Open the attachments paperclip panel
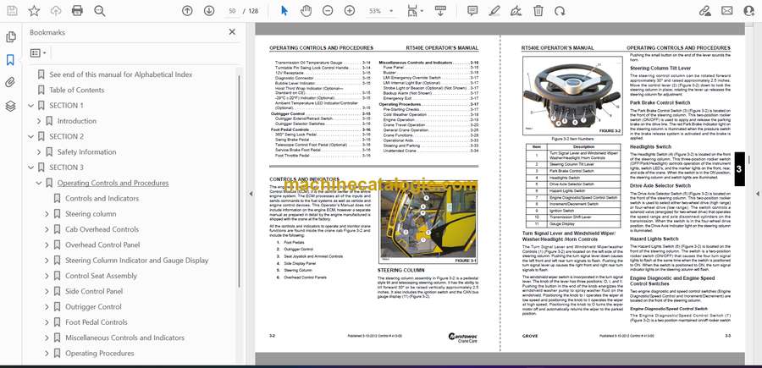 pyautogui.click(x=10, y=83)
